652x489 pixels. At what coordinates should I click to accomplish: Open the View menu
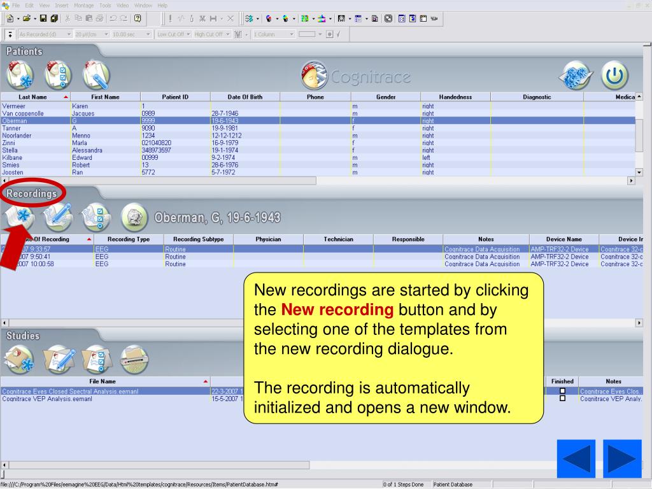click(x=45, y=5)
